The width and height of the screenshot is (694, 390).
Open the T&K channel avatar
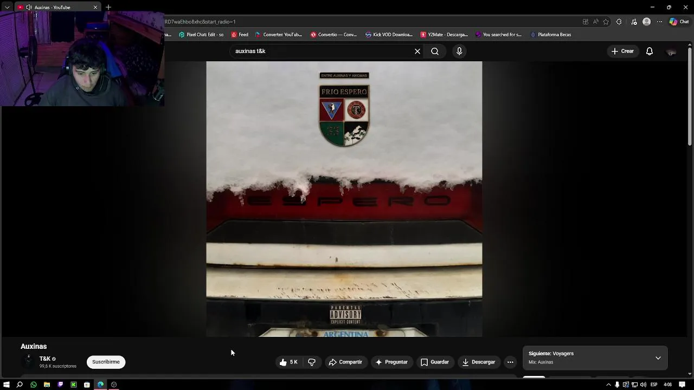pos(28,362)
